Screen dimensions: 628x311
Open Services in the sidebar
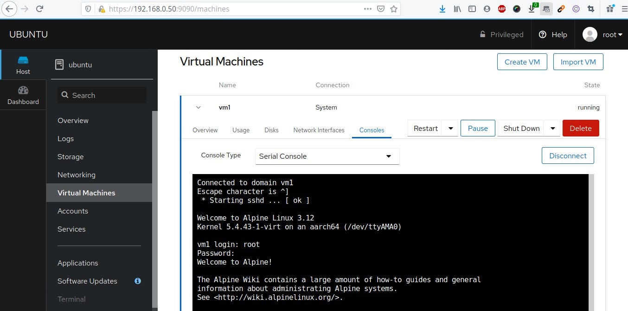pyautogui.click(x=71, y=229)
